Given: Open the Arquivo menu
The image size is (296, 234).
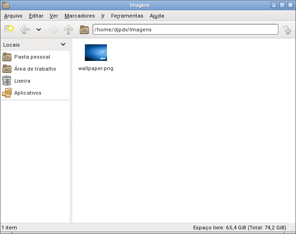Looking at the screenshot, I should pyautogui.click(x=13, y=16).
